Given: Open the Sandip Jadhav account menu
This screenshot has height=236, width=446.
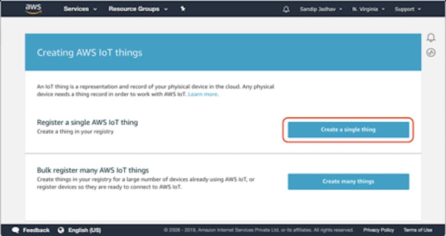Looking at the screenshot, I should (321, 9).
